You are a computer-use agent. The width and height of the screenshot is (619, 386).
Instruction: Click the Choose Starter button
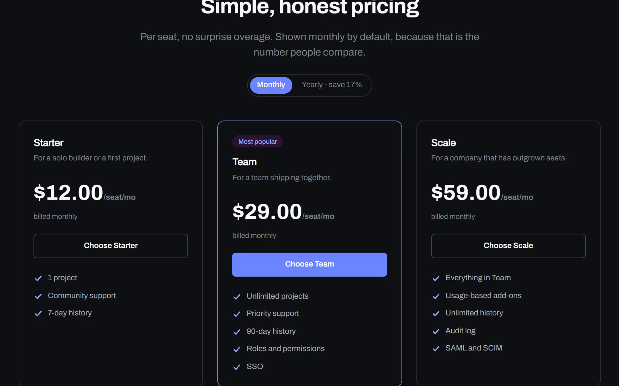tap(111, 246)
